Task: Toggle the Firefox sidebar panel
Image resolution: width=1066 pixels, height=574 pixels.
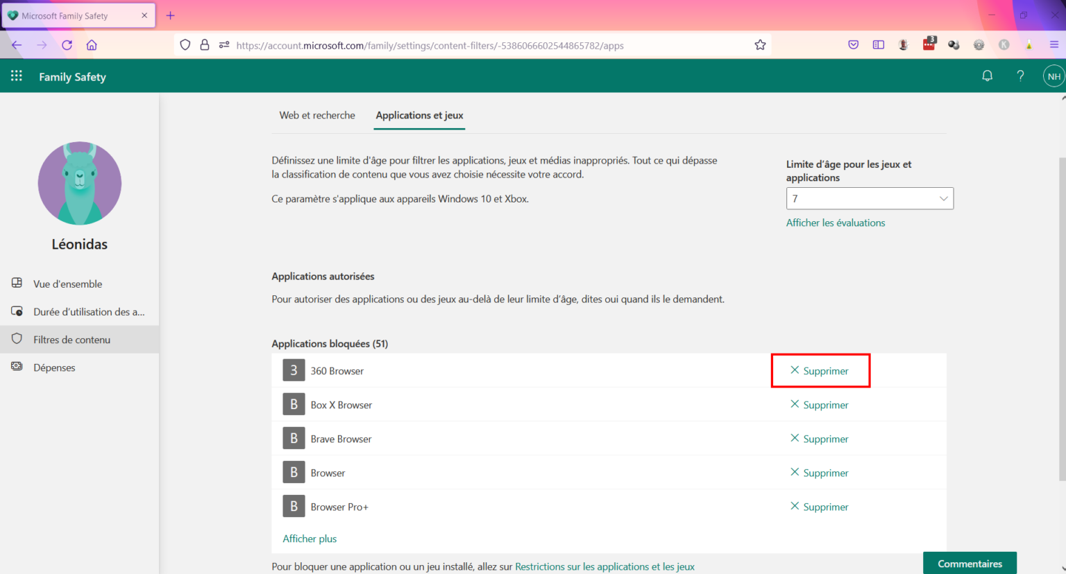Action: (x=879, y=44)
